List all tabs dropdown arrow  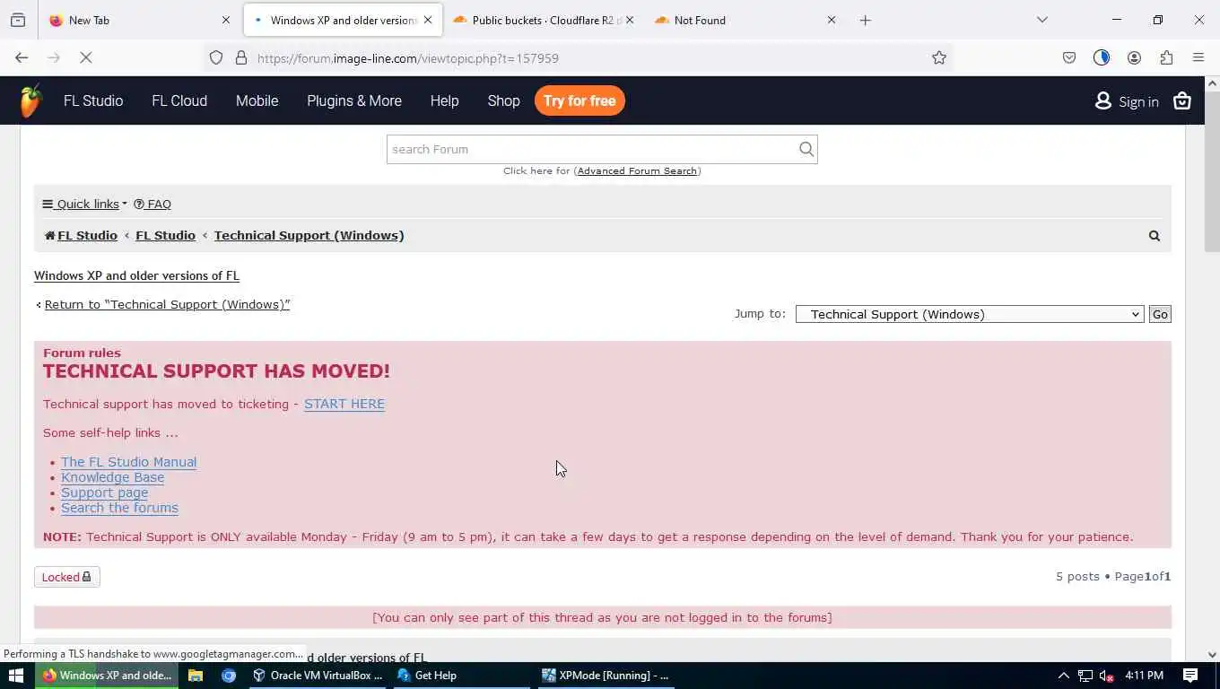tap(1042, 20)
